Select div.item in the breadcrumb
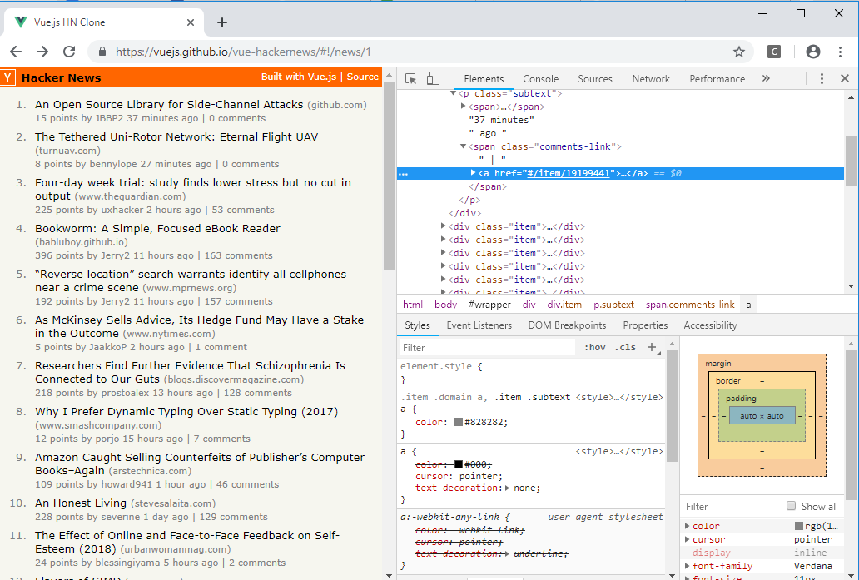This screenshot has height=580, width=859. point(564,305)
